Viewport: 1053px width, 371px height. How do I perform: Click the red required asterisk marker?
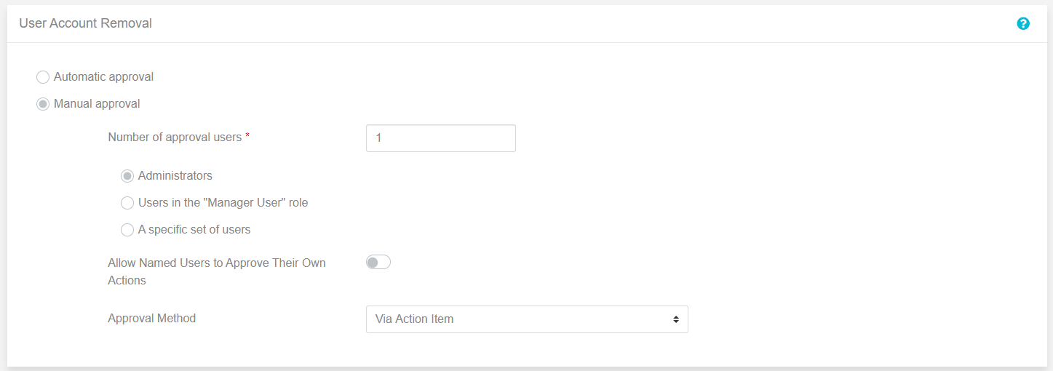pos(247,135)
